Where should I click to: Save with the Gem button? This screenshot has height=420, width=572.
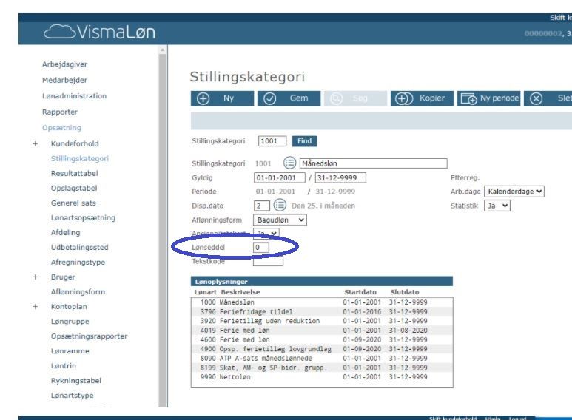[289, 98]
